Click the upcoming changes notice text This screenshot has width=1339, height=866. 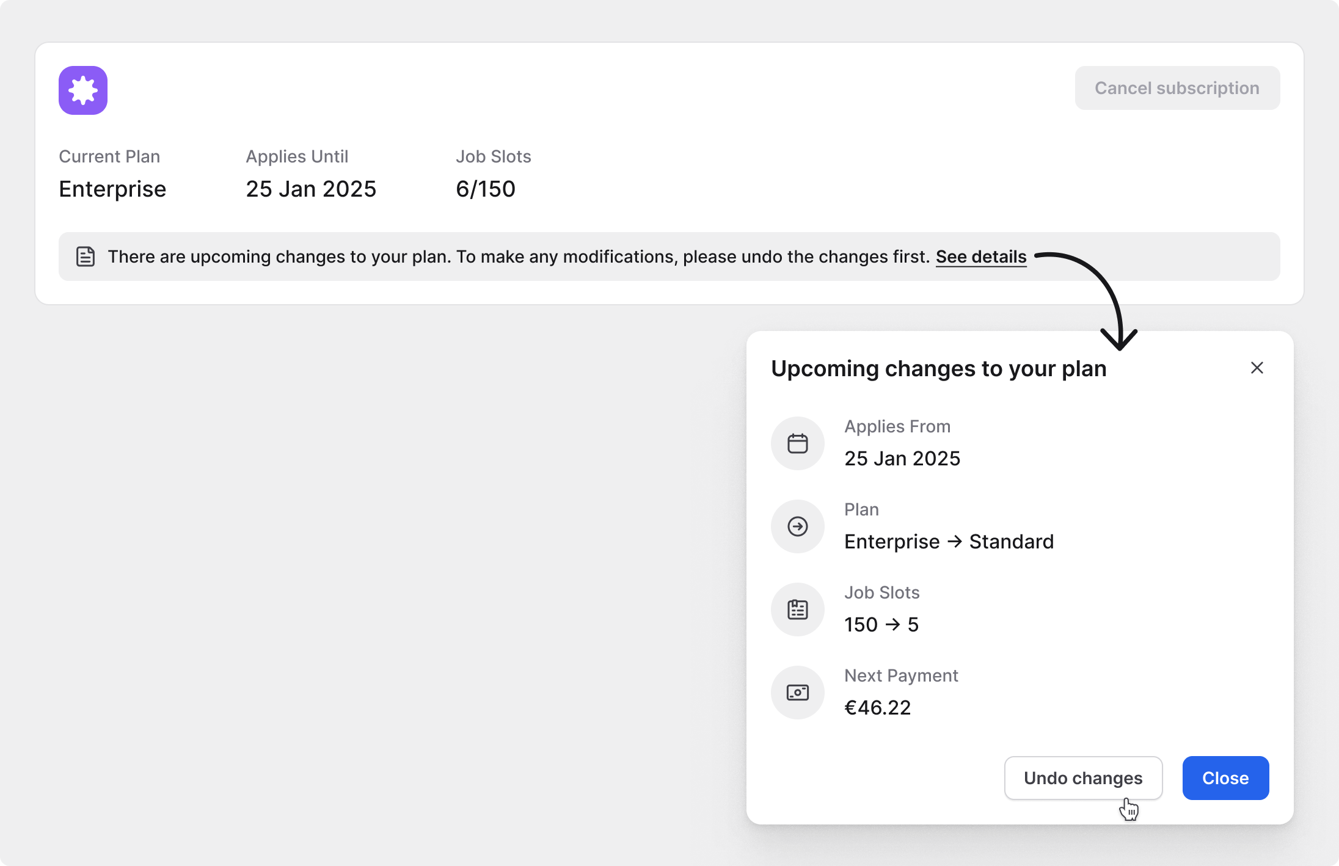coord(518,257)
